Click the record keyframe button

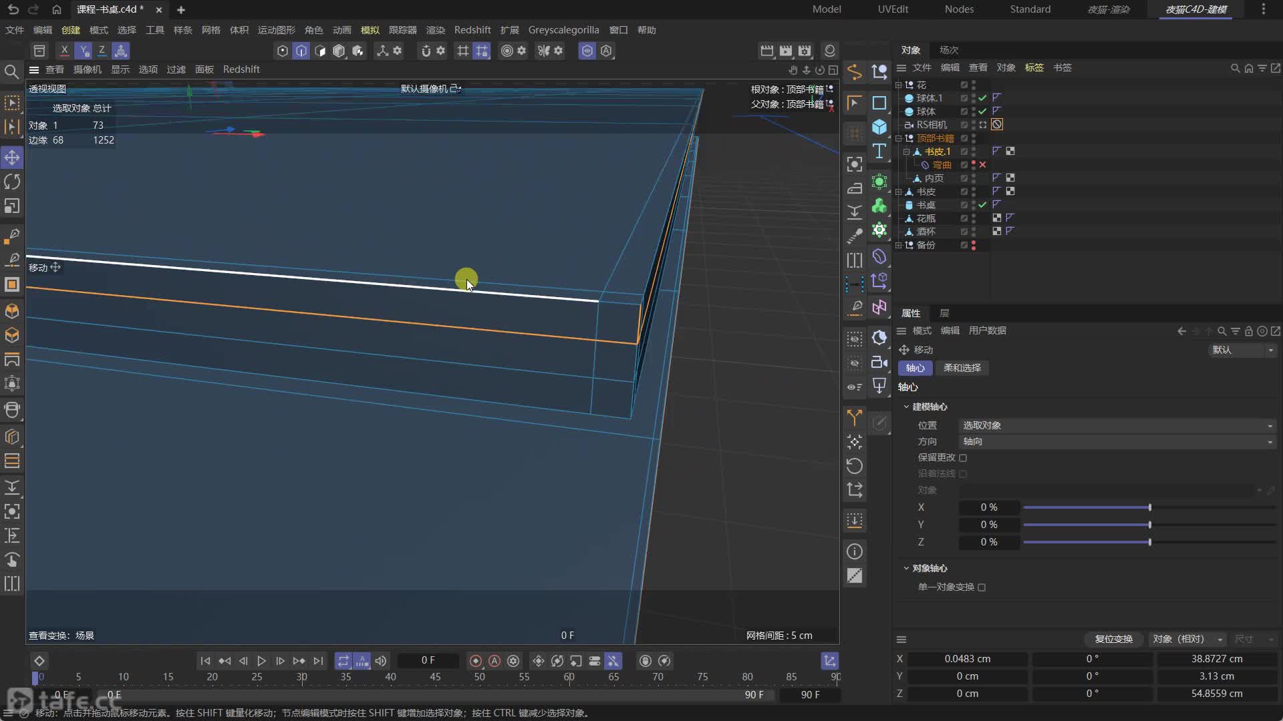[476, 661]
